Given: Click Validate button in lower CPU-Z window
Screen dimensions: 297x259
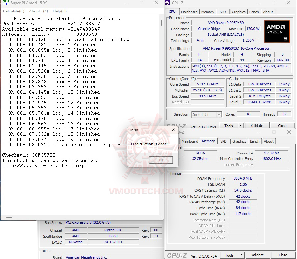Looking at the screenshot, I should pos(257,255).
